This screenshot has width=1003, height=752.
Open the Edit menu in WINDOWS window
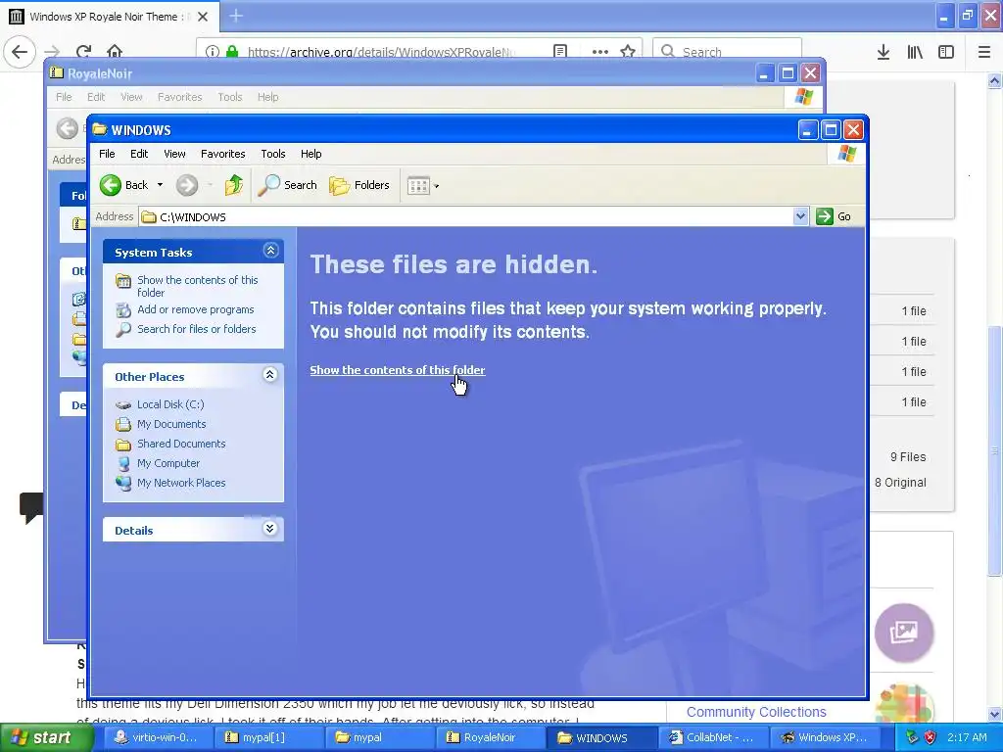(x=139, y=154)
